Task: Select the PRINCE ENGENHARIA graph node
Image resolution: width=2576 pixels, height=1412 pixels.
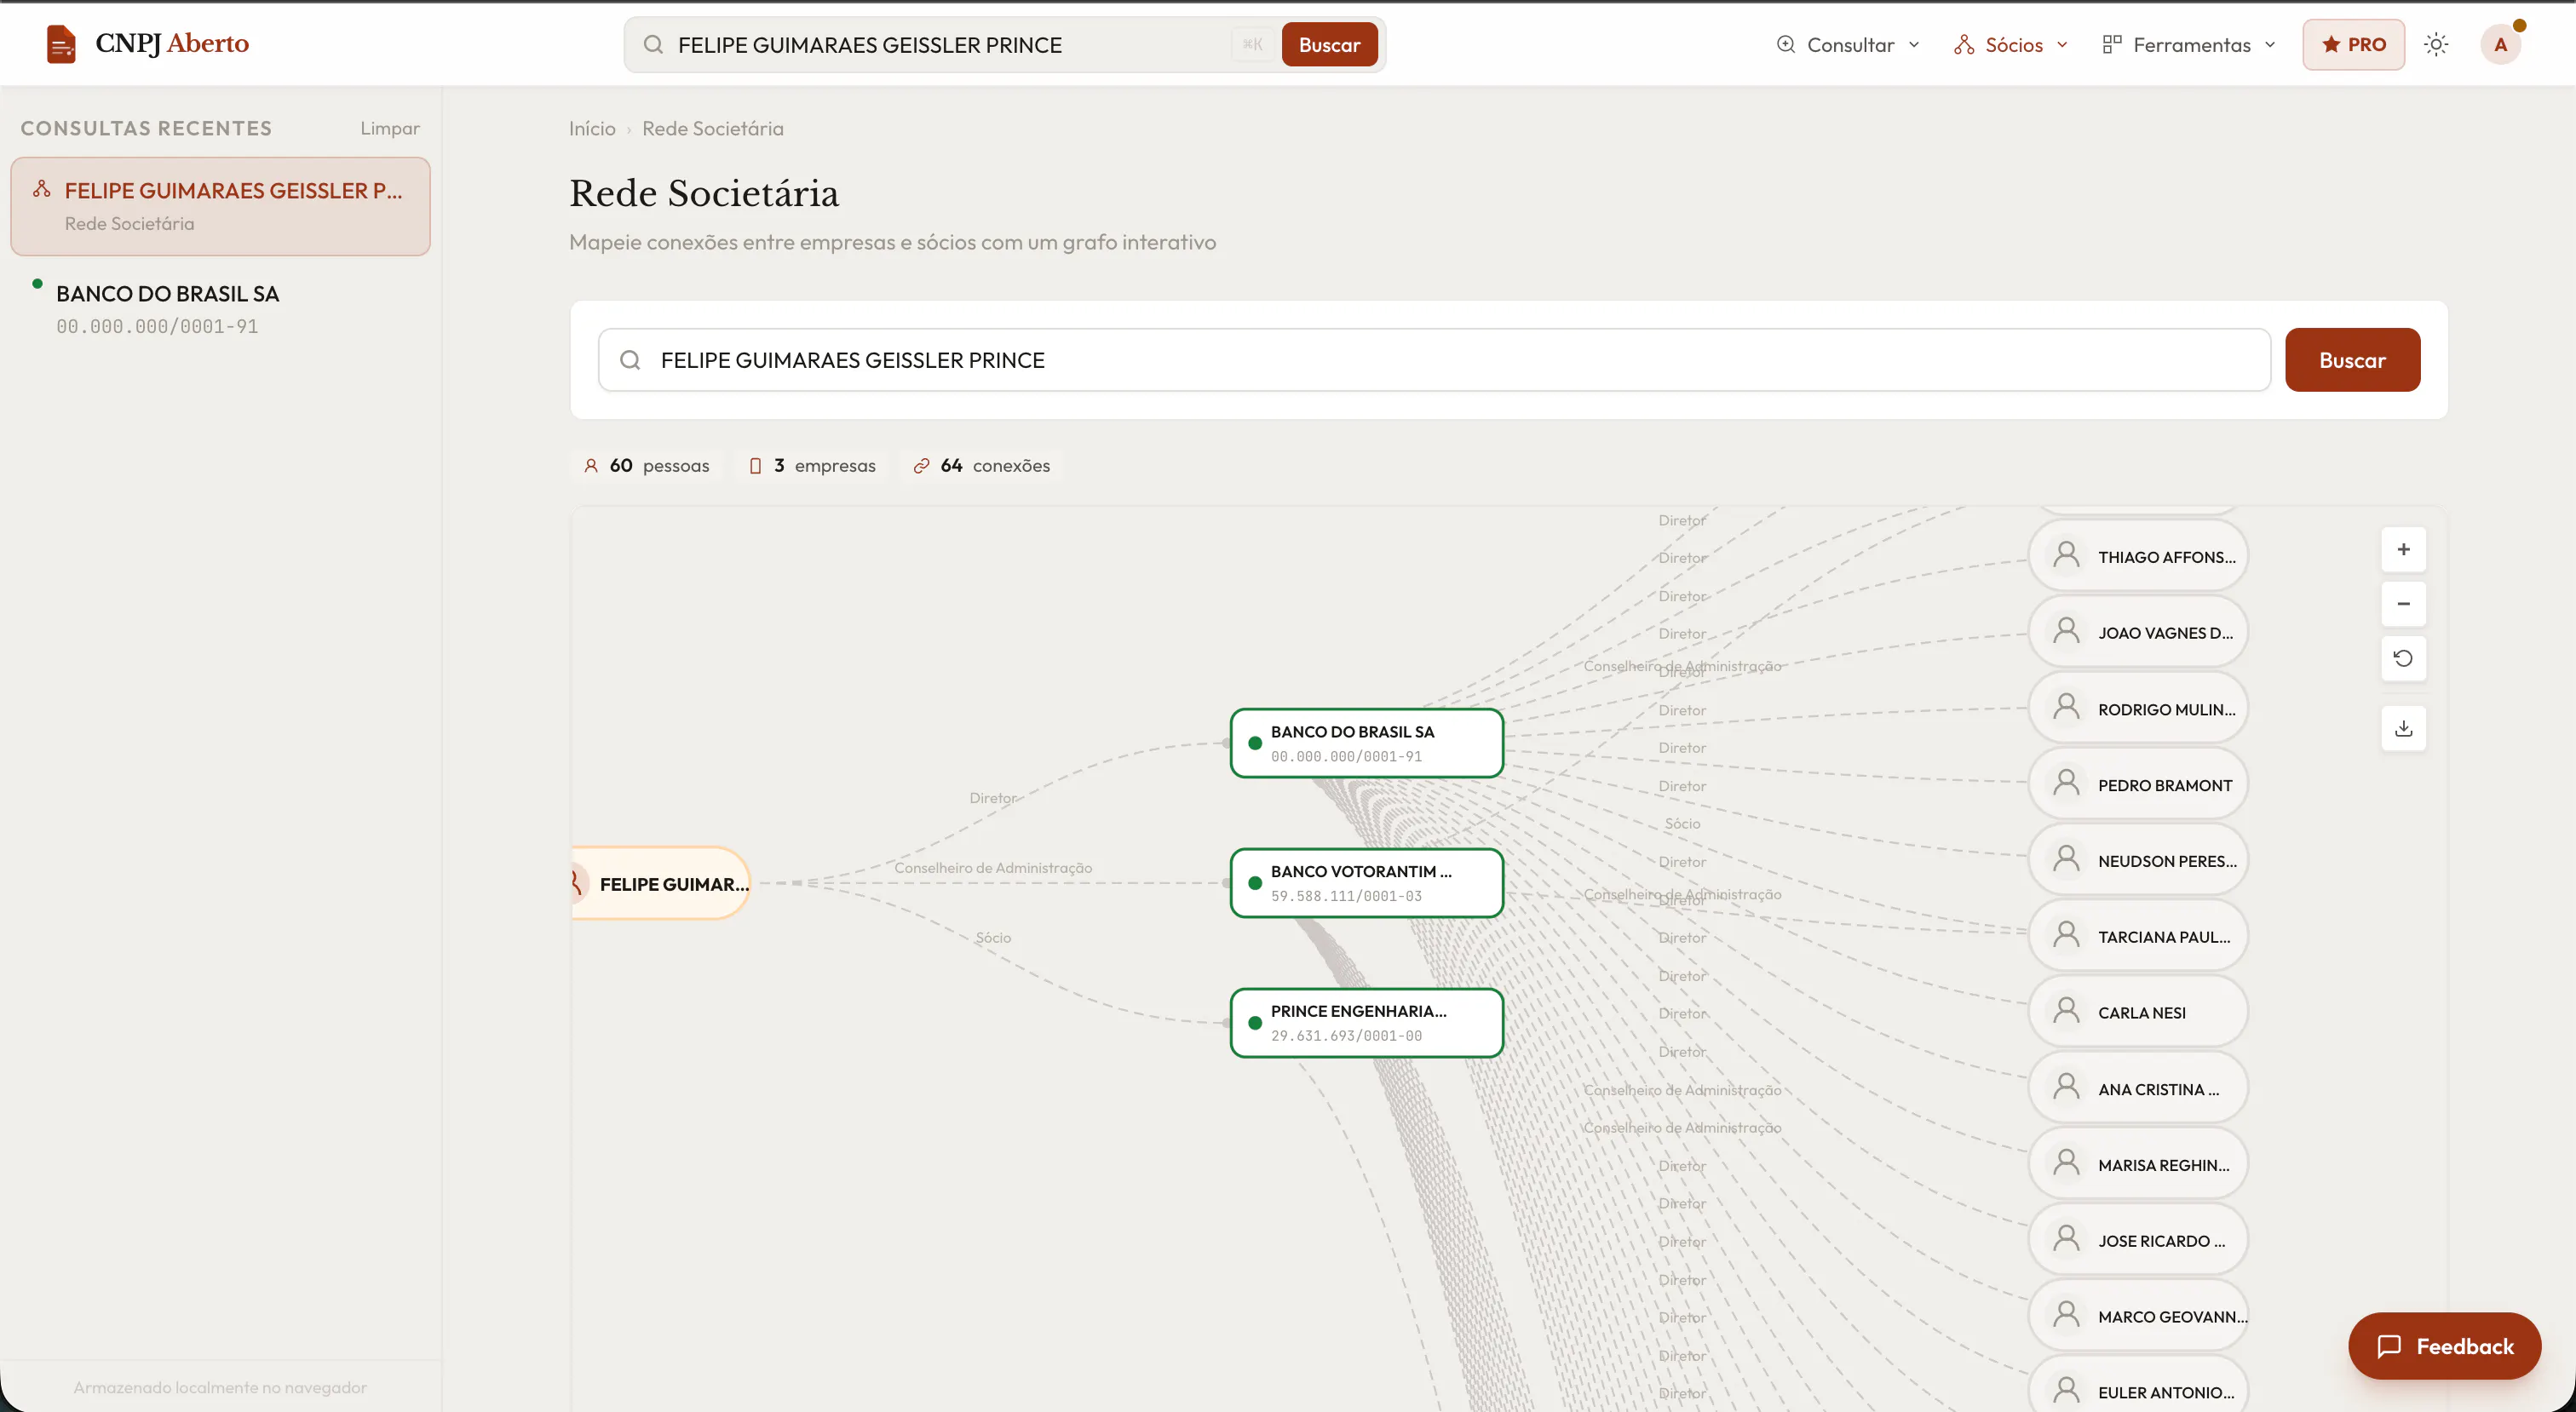Action: 1366,1023
